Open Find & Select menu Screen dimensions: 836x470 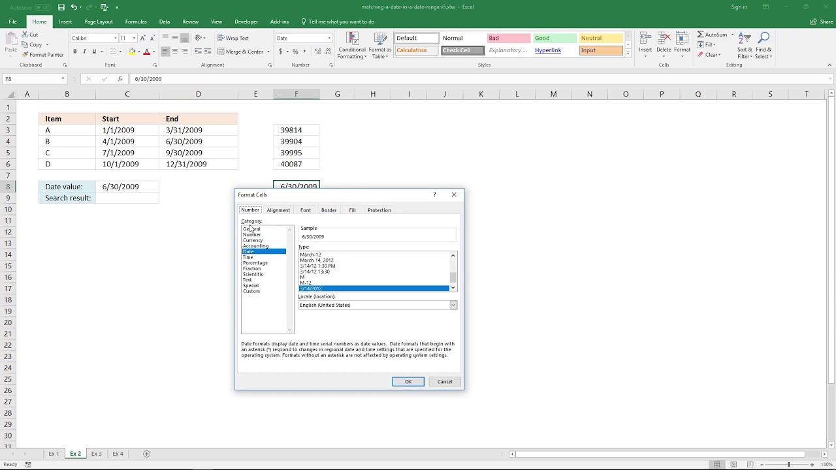point(764,44)
